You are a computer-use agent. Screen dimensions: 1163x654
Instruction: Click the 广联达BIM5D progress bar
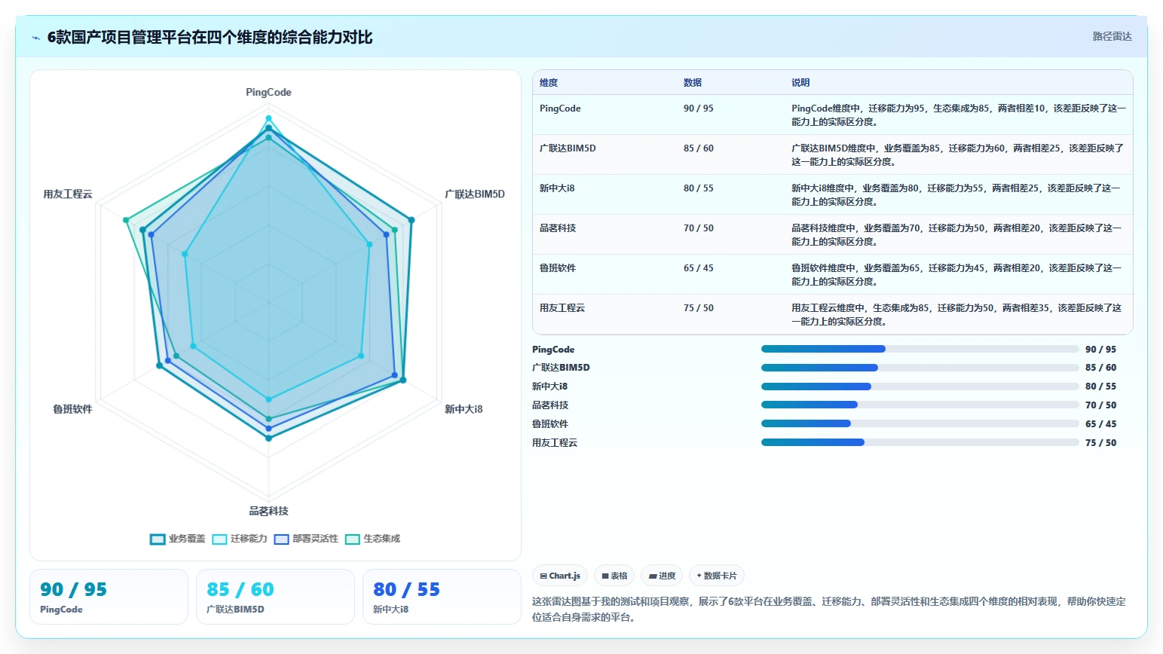click(920, 368)
